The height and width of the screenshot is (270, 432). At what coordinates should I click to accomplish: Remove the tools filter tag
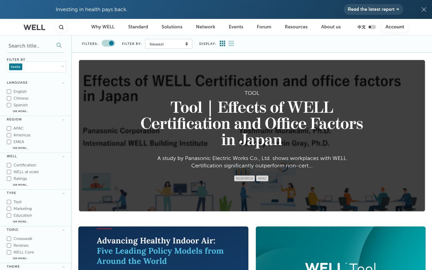click(x=16, y=67)
